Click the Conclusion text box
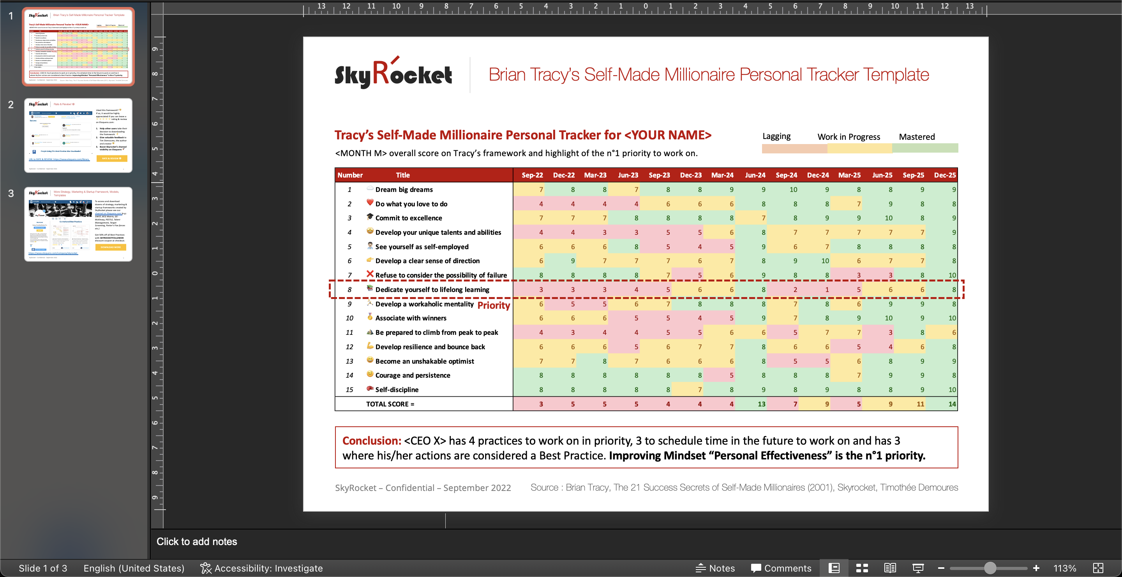This screenshot has height=577, width=1122. (x=646, y=448)
